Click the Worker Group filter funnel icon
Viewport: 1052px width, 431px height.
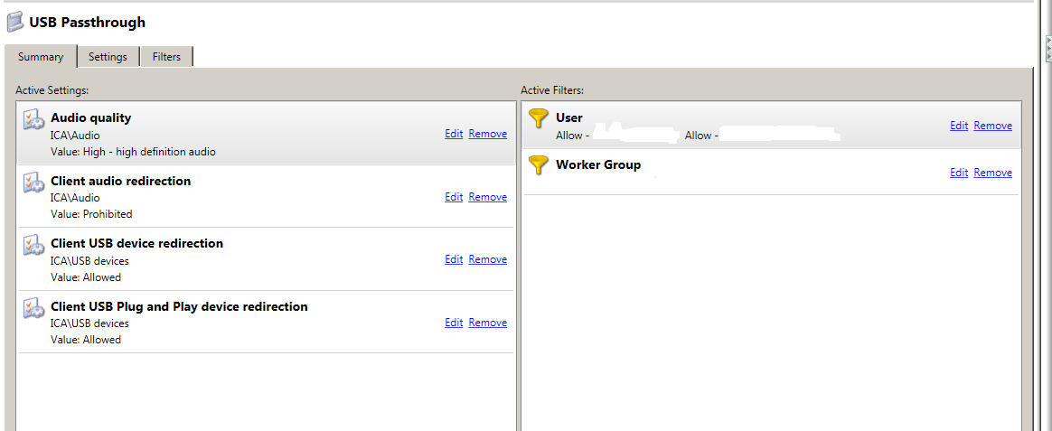pos(539,165)
